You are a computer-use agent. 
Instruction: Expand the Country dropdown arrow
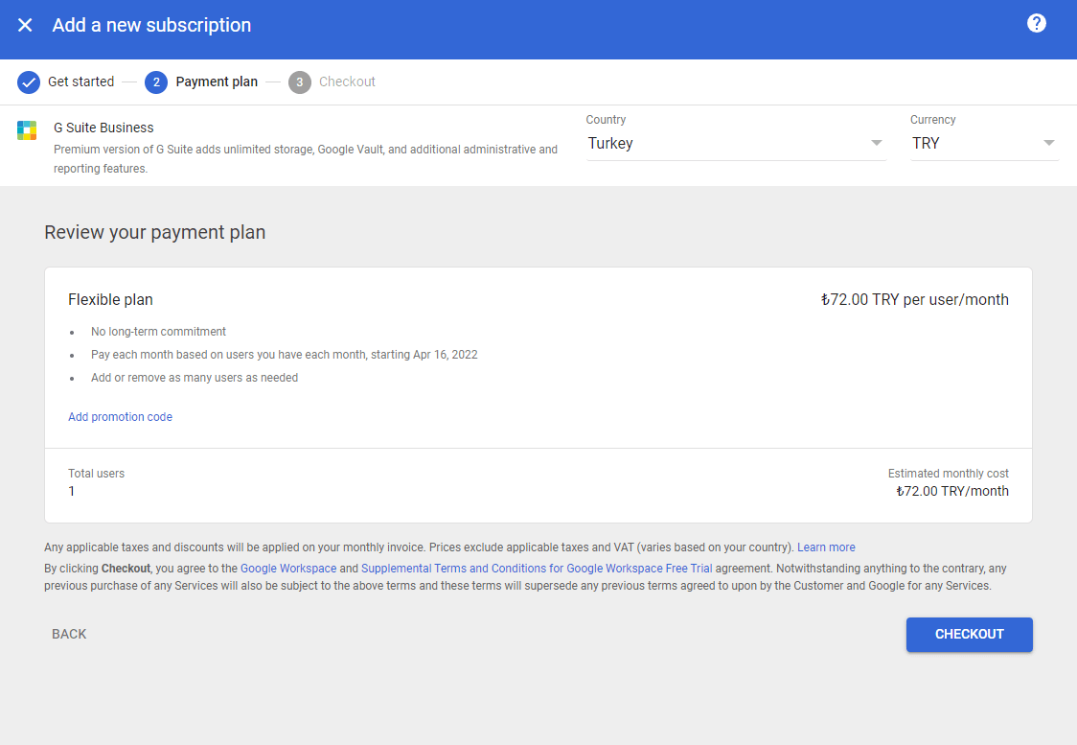pyautogui.click(x=876, y=144)
